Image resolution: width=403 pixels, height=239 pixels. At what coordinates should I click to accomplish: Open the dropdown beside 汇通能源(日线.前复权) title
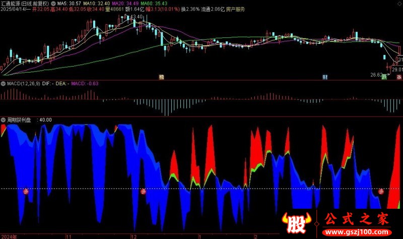[x=53, y=4]
